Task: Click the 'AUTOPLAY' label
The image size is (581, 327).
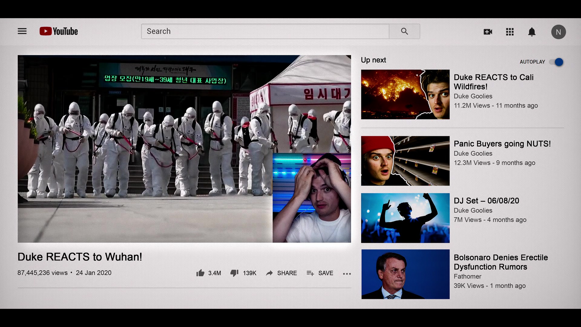Action: pyautogui.click(x=532, y=62)
